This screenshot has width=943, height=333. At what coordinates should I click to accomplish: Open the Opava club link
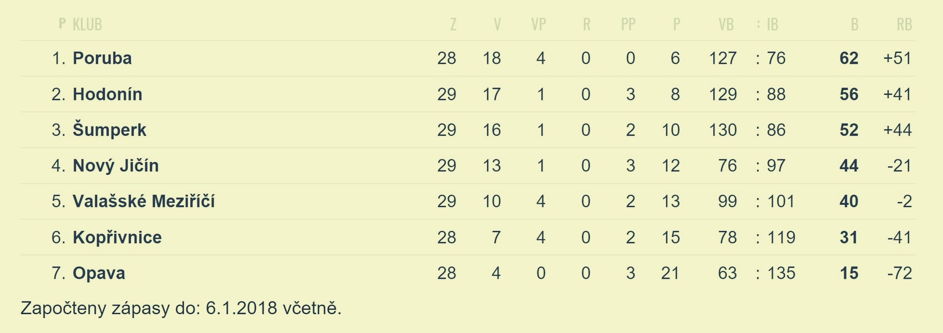99,273
